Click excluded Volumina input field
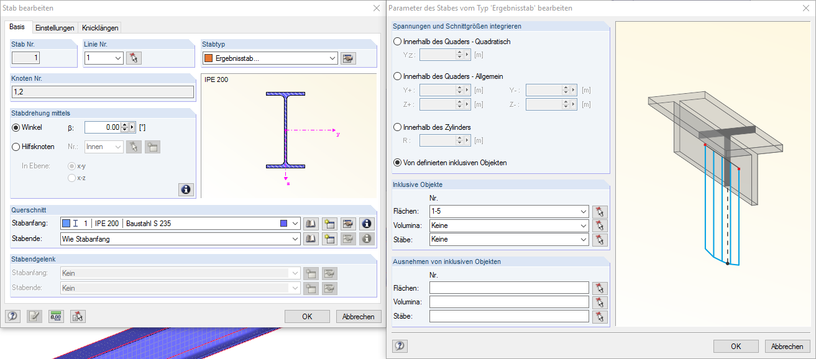This screenshot has width=816, height=359. click(x=509, y=302)
